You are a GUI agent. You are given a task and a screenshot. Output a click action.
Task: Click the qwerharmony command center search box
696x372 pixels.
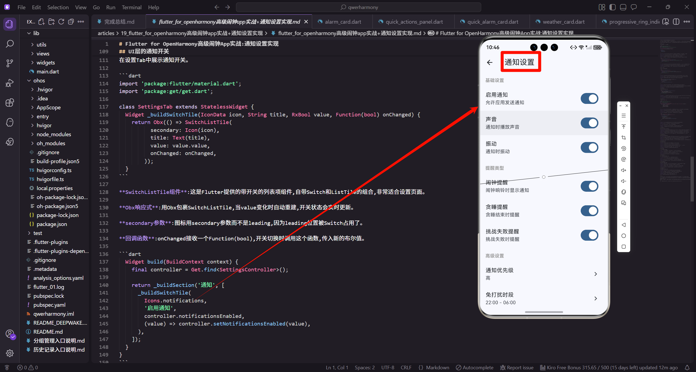359,7
